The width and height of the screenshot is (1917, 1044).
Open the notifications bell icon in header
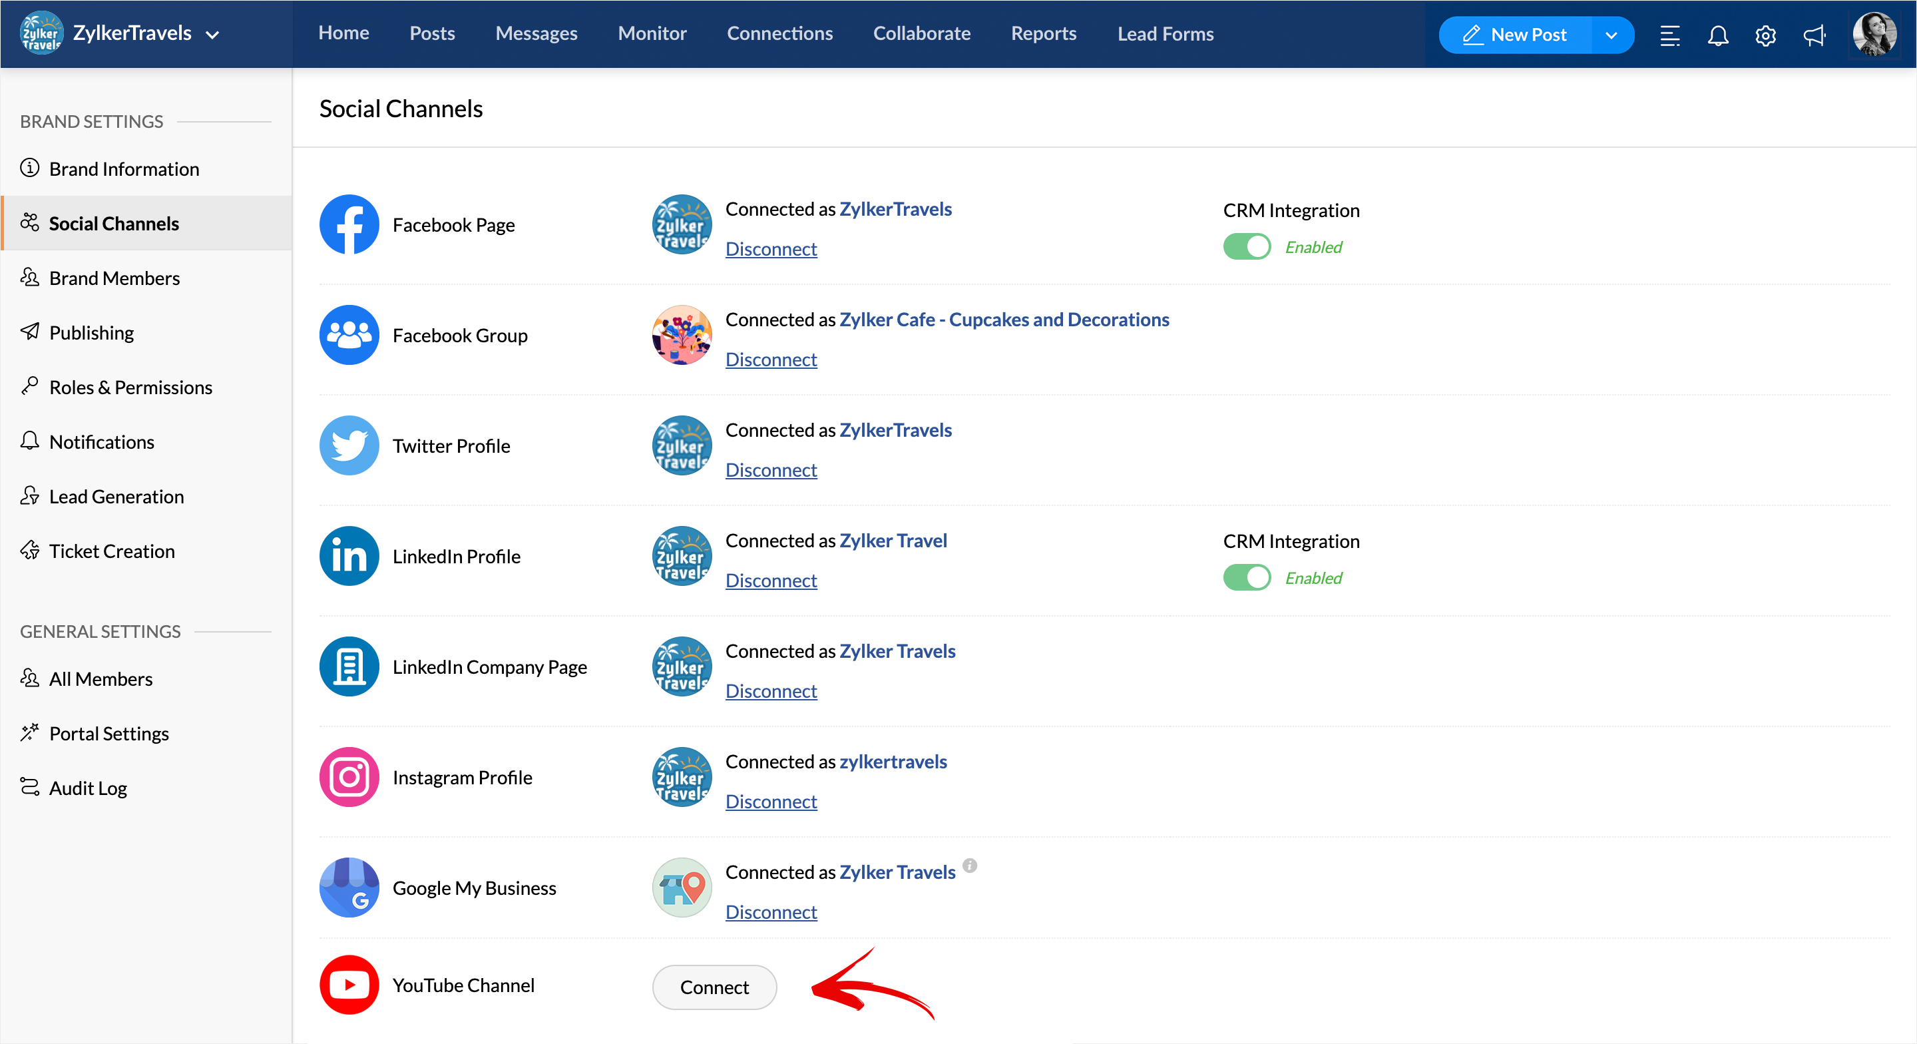click(1717, 35)
